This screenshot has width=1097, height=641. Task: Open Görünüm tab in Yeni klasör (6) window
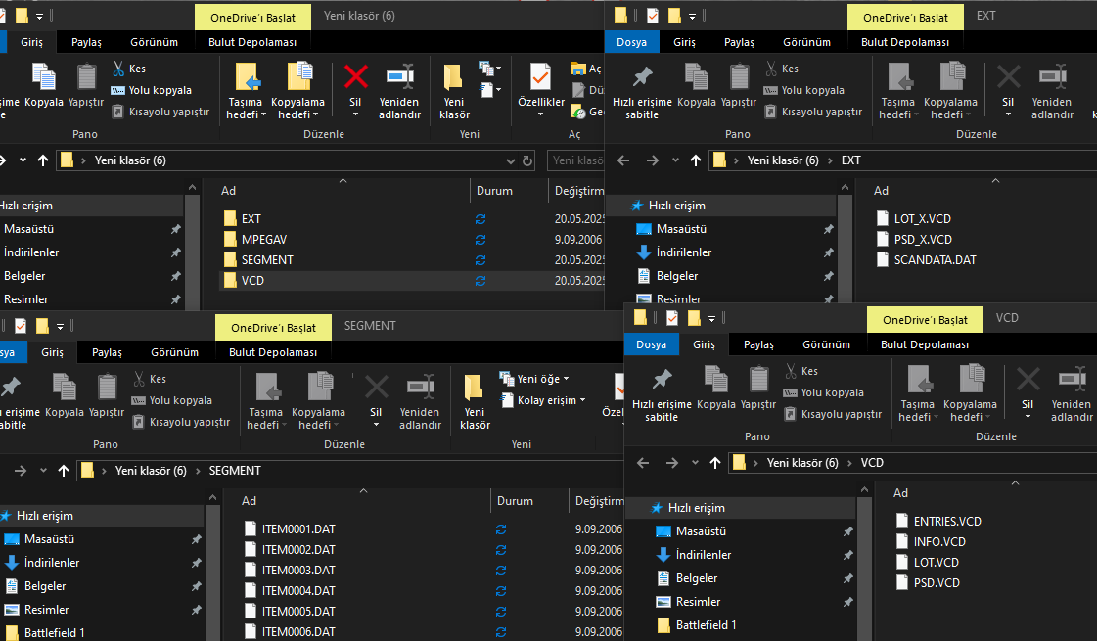(x=154, y=42)
